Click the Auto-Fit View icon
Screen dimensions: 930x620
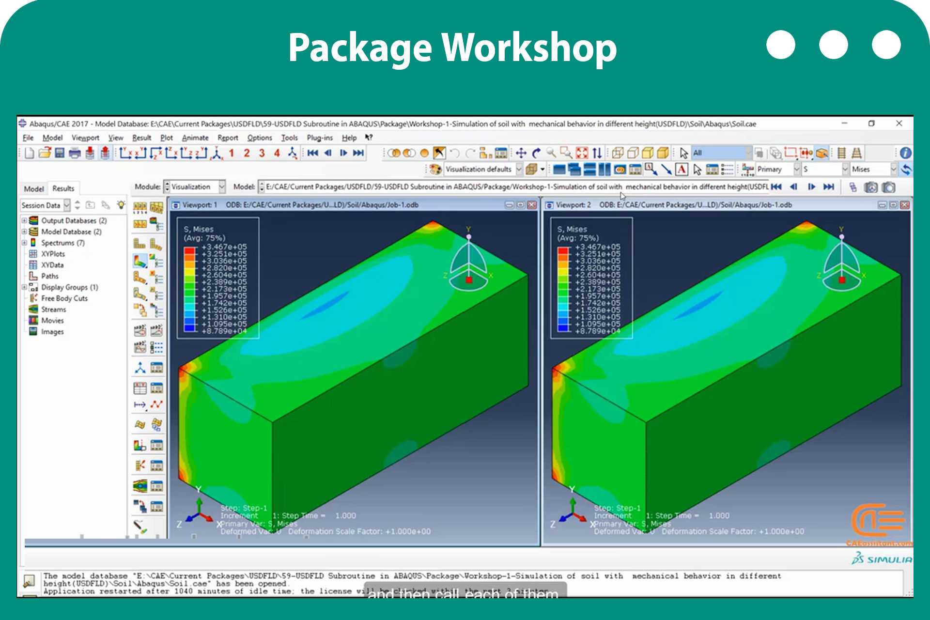click(582, 153)
